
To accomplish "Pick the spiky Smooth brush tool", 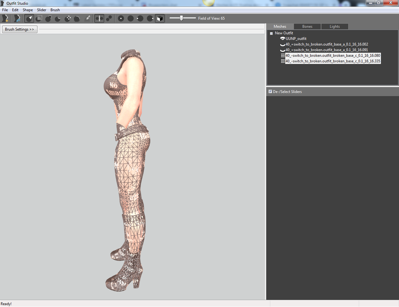I will [x=77, y=18].
